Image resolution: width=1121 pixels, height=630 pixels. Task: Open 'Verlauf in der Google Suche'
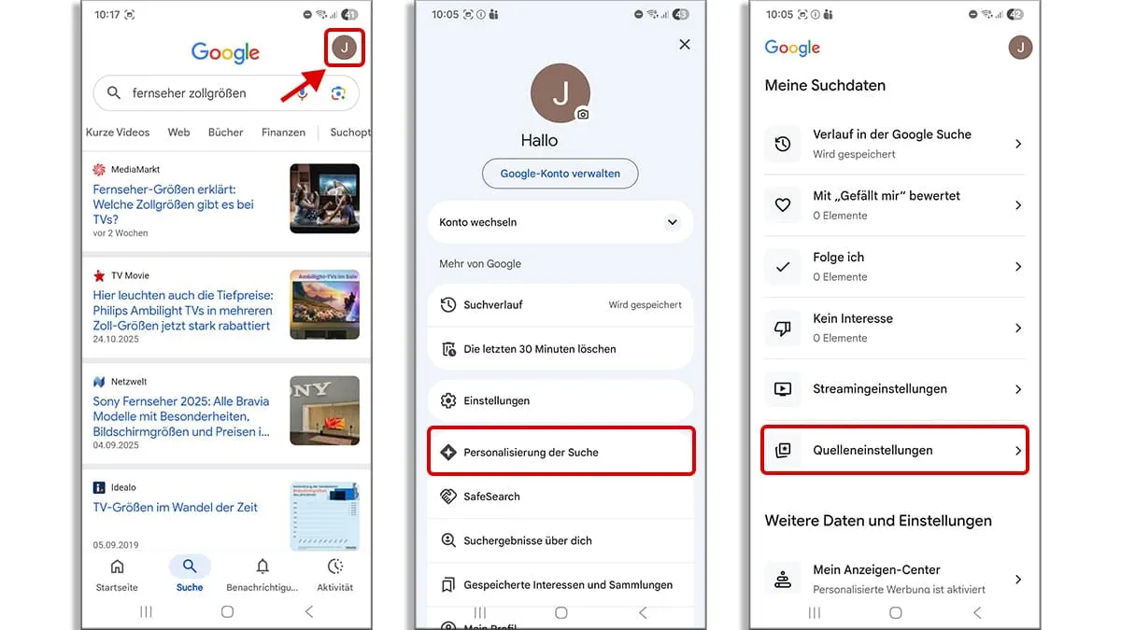click(x=895, y=144)
